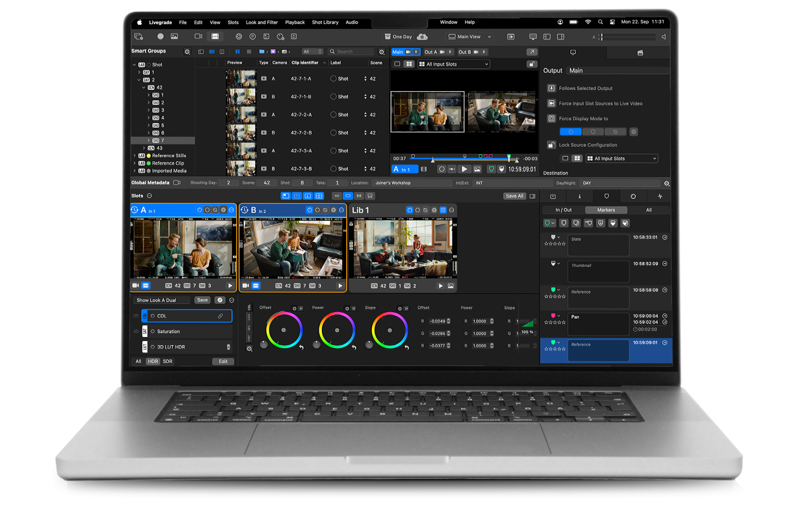The image size is (799, 522).
Task: Click the green marker button in viewer controls
Action: (491, 169)
